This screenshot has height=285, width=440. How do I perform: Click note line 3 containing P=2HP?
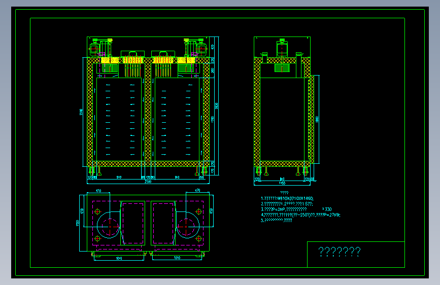tap(284, 209)
